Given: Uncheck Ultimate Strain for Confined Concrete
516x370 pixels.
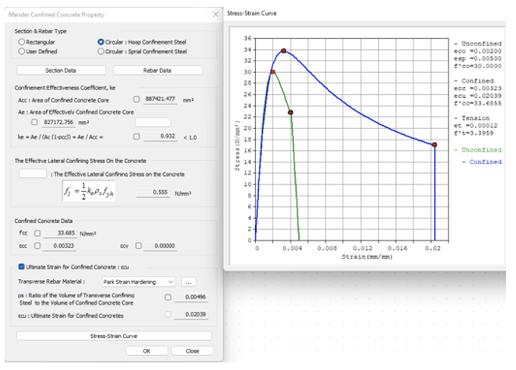Looking at the screenshot, I should click(21, 267).
